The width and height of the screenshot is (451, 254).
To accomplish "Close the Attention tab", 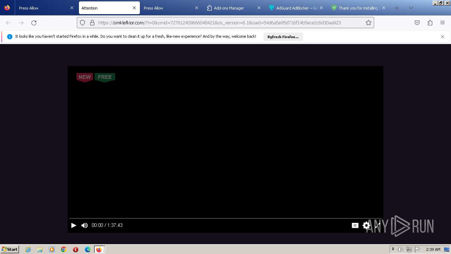I will pyautogui.click(x=134, y=8).
